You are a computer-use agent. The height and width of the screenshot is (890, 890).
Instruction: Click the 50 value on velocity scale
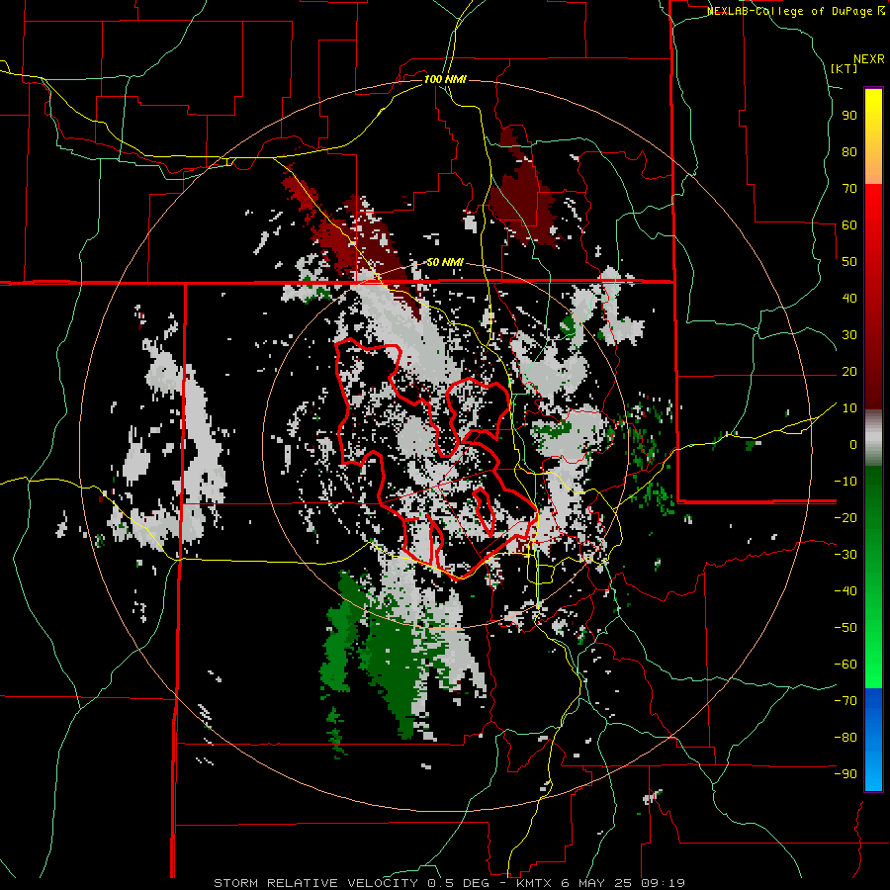pyautogui.click(x=849, y=262)
